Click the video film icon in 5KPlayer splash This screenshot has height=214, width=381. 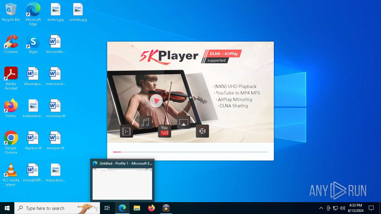[x=127, y=131]
